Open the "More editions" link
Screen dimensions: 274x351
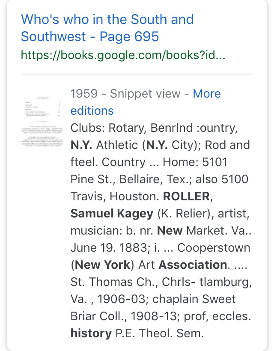(207, 94)
